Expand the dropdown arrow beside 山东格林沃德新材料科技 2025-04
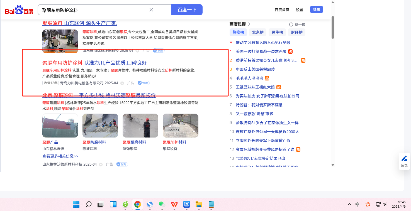Image resolution: width=411 pixels, height=211 pixels. click(x=101, y=165)
